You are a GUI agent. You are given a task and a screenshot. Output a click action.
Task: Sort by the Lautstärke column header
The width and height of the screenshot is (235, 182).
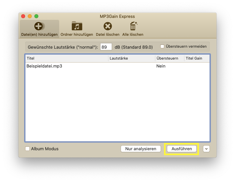click(x=131, y=58)
